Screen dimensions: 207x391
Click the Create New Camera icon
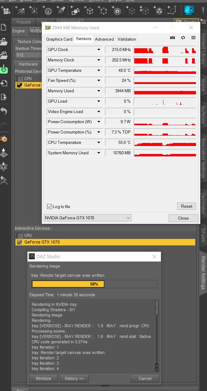point(5,11)
